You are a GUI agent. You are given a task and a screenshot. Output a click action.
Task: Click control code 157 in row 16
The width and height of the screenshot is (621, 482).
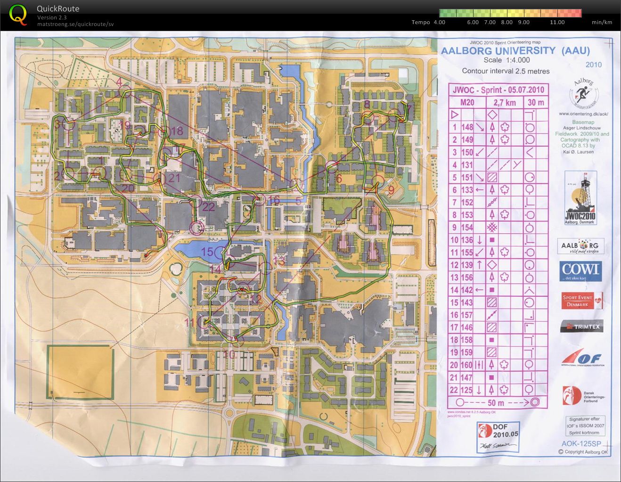pos(466,315)
